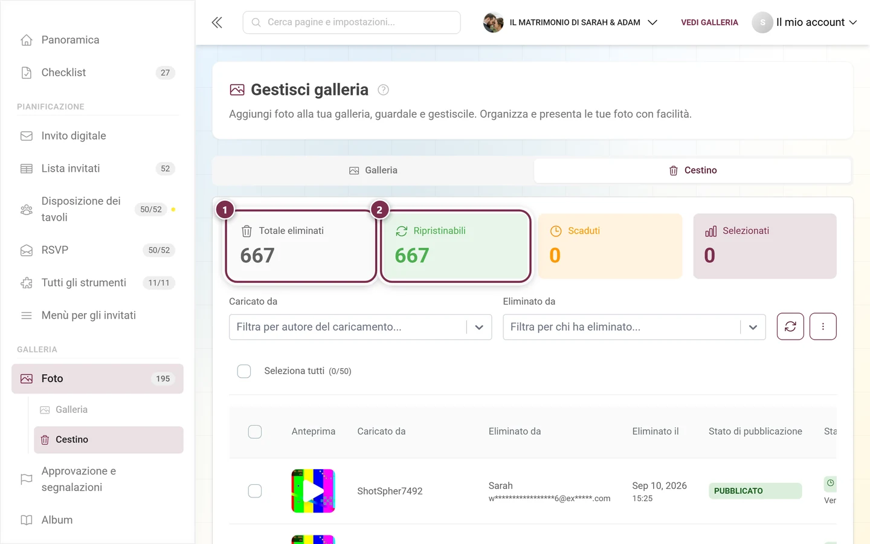Click the VEDI GALLERIA link

pyautogui.click(x=709, y=22)
